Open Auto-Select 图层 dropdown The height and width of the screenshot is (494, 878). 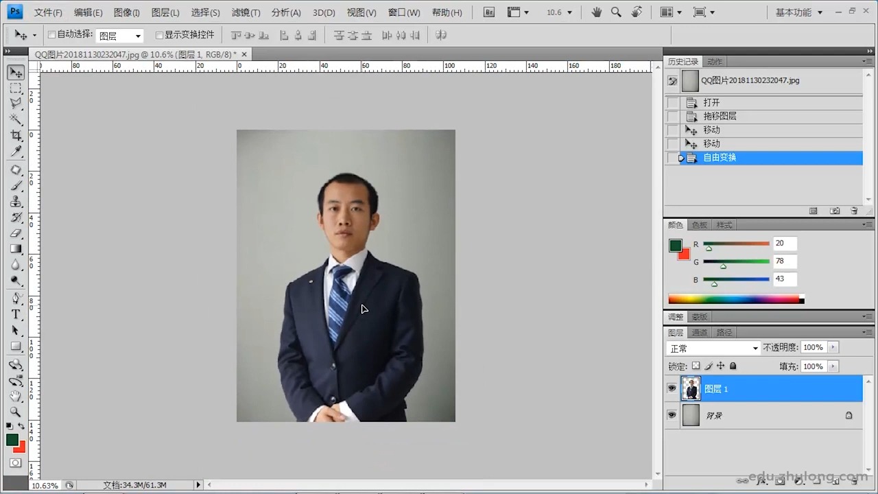coord(119,35)
